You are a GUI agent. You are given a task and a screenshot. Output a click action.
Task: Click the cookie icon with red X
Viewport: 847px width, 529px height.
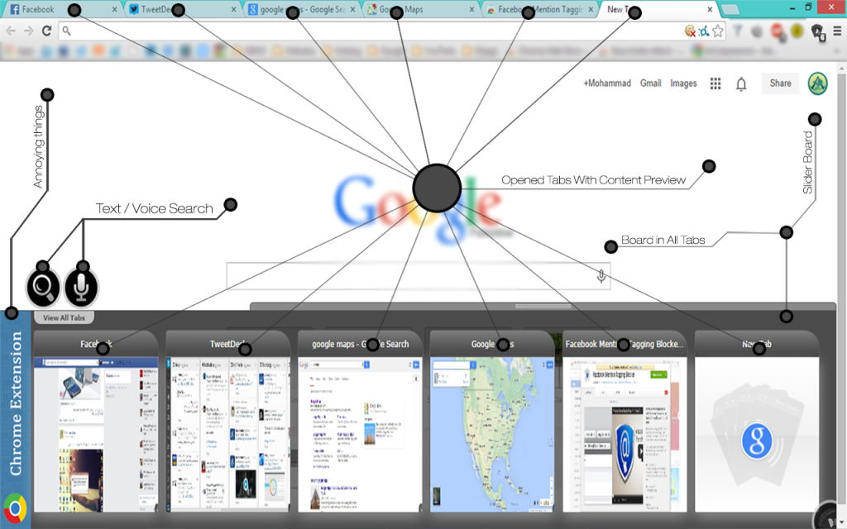click(690, 31)
